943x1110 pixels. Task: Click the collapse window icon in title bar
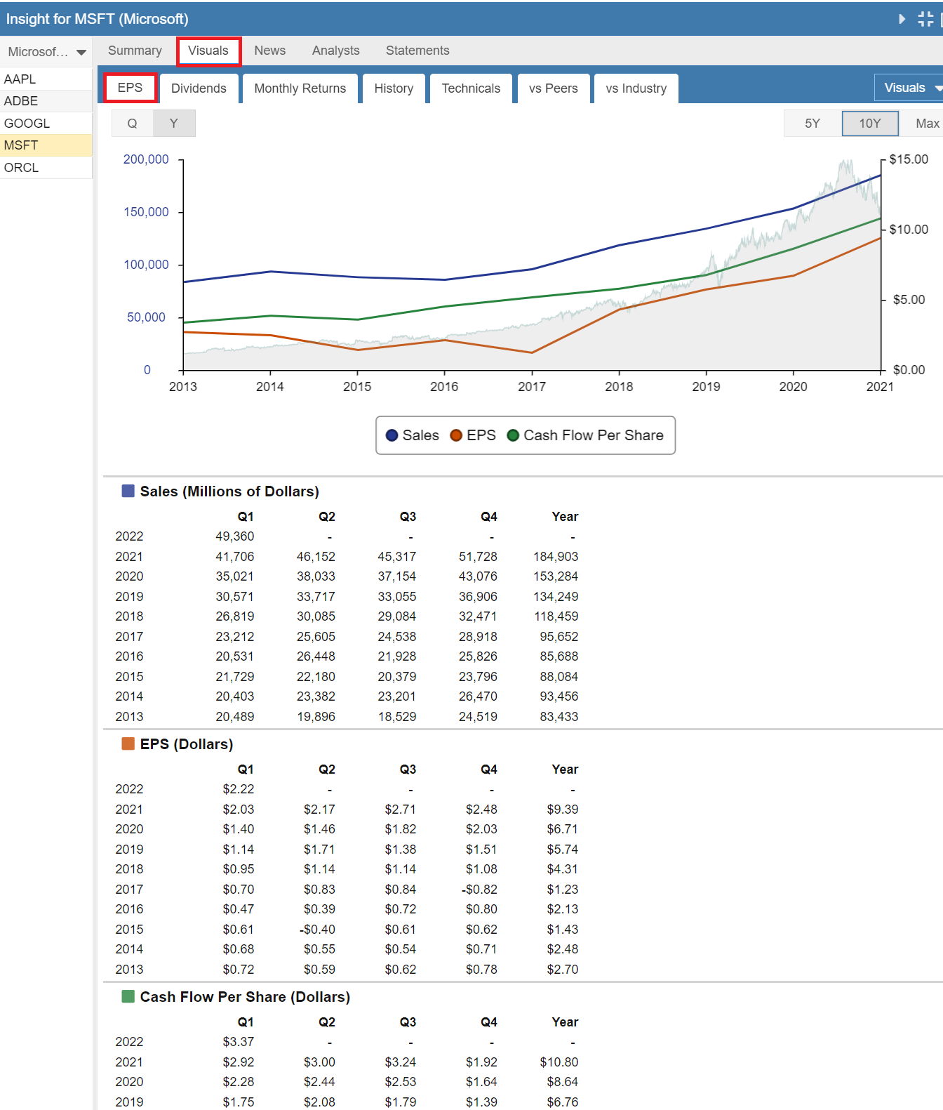point(925,19)
